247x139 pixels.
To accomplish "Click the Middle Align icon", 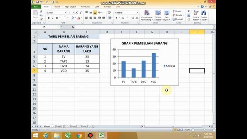I will click(x=91, y=13).
